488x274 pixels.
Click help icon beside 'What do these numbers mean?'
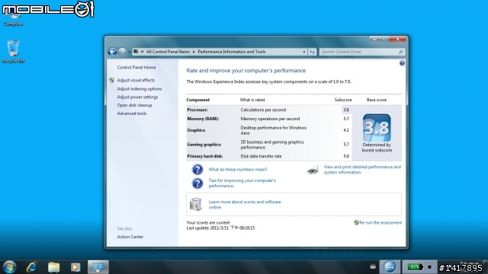(197, 170)
